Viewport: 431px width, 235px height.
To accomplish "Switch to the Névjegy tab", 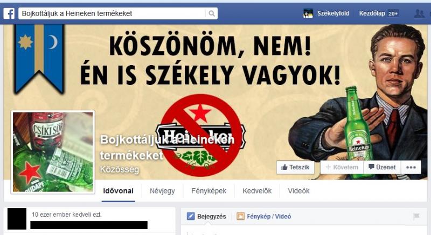I will click(162, 191).
